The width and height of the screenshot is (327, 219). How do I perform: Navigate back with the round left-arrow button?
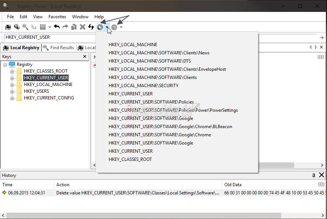coord(100,27)
